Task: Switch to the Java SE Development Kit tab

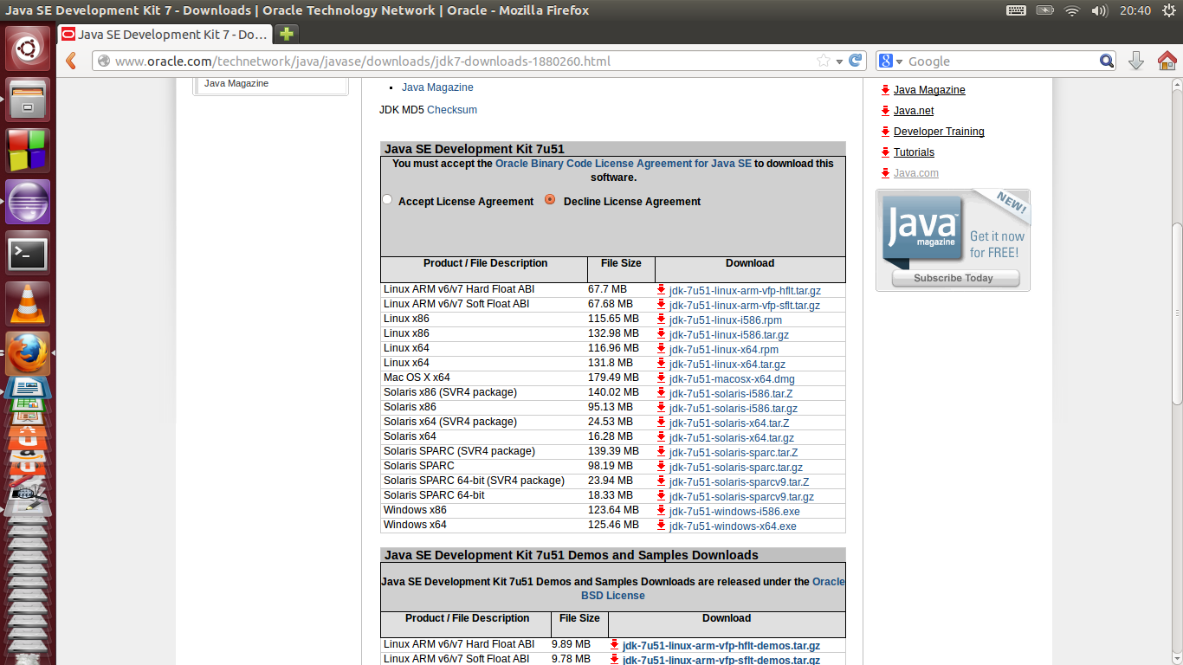Action: [x=165, y=35]
